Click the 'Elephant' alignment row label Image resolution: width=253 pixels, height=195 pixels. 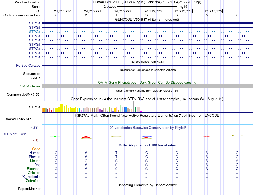34,169
